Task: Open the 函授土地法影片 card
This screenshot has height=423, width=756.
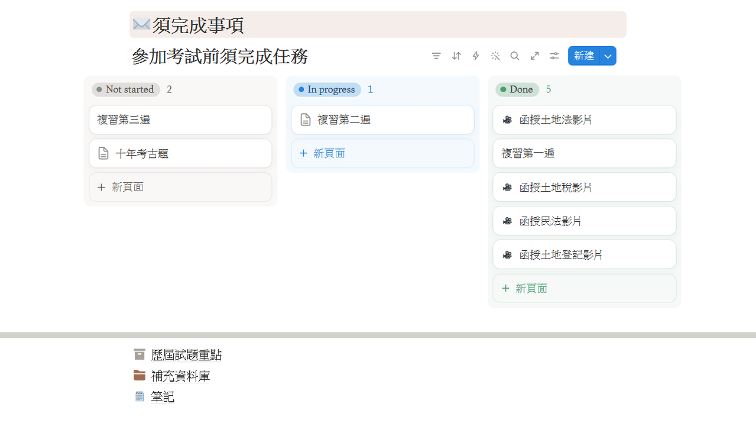Action: (585, 120)
